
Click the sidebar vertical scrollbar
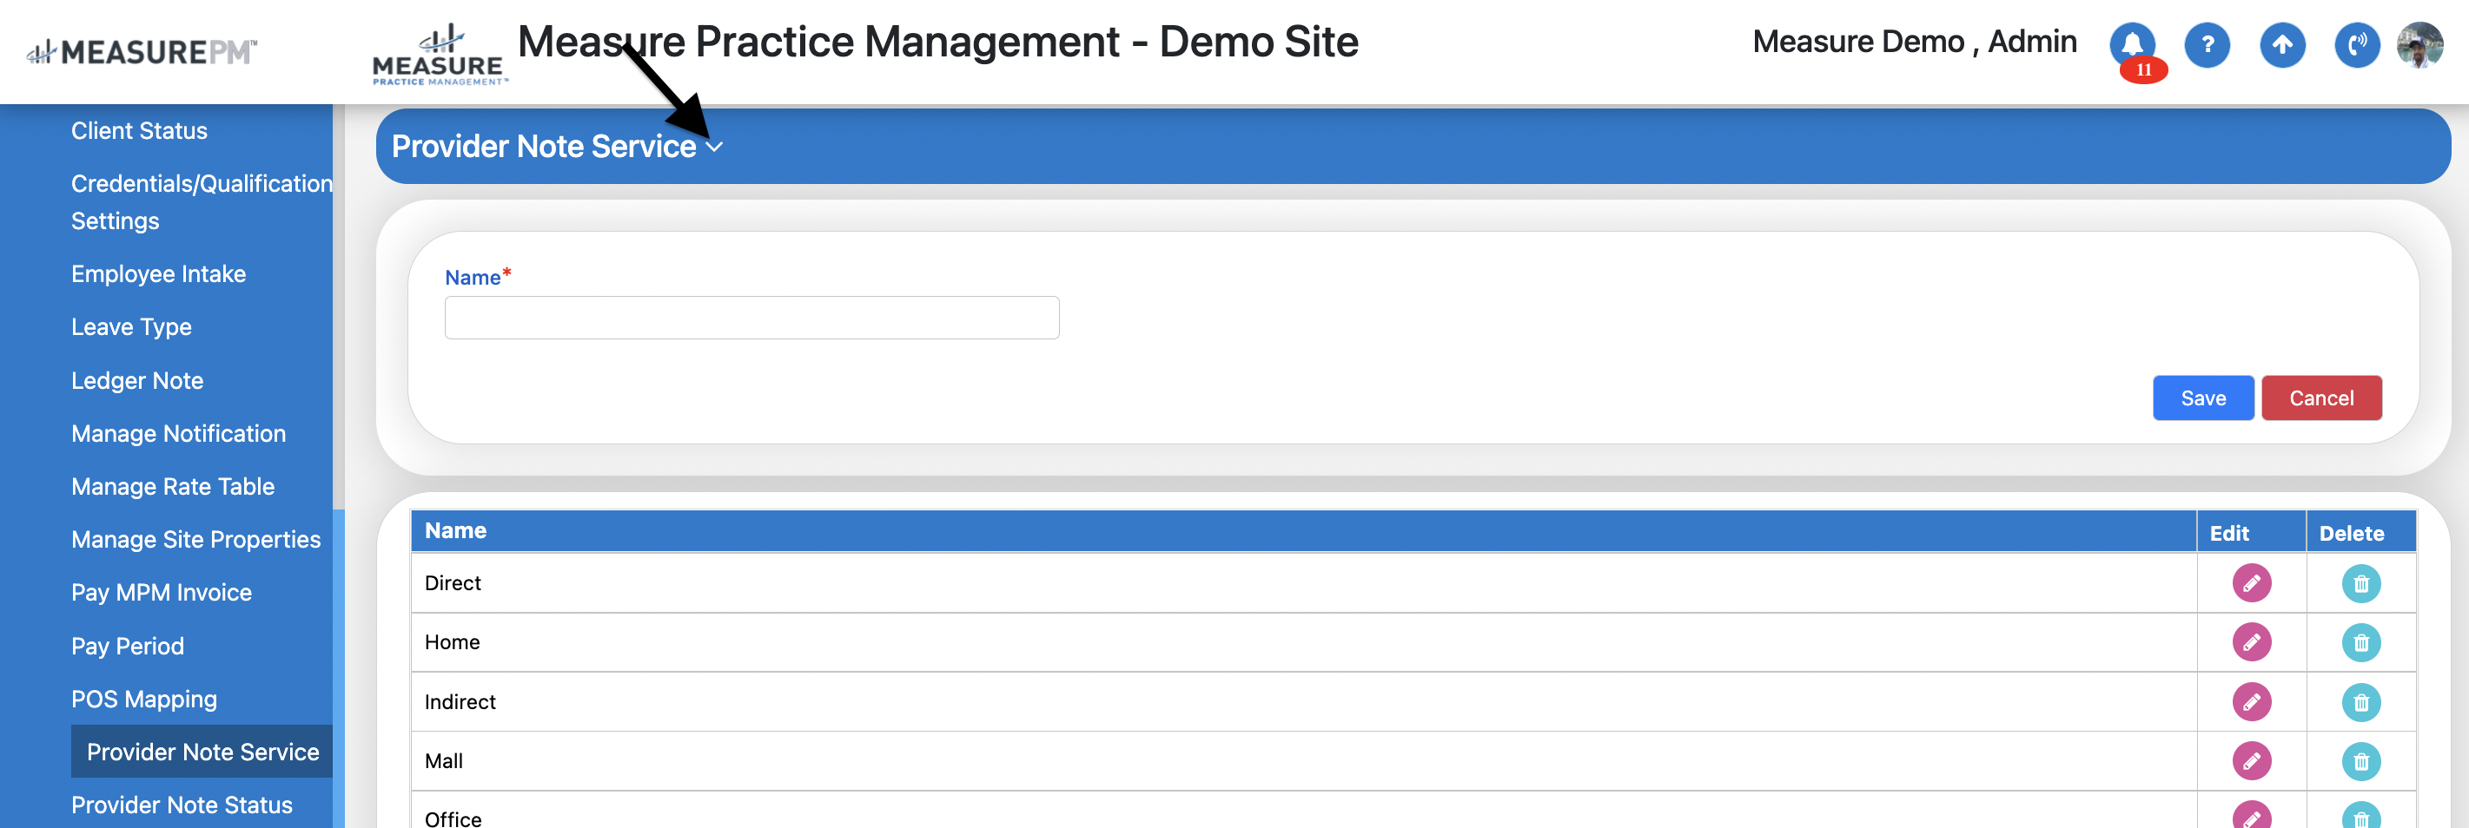click(x=338, y=667)
